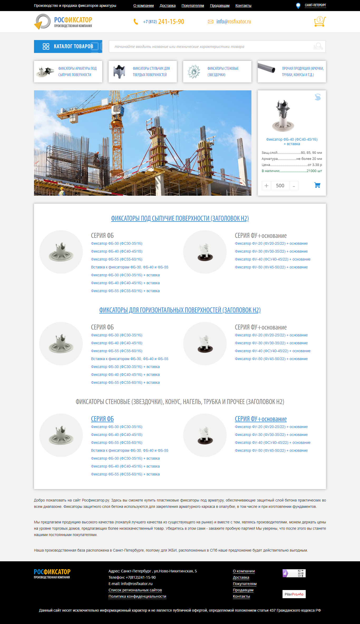The width and height of the screenshot is (360, 624).
Task: Click the info@rosfixator.ru email in header
Action: click(234, 22)
